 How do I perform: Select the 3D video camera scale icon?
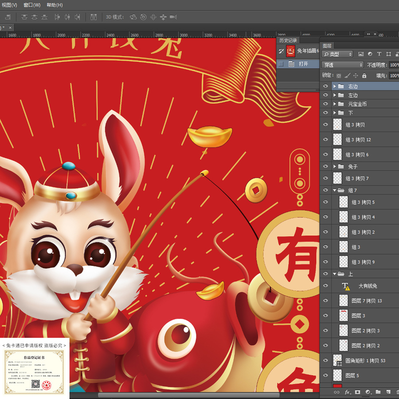point(173,17)
